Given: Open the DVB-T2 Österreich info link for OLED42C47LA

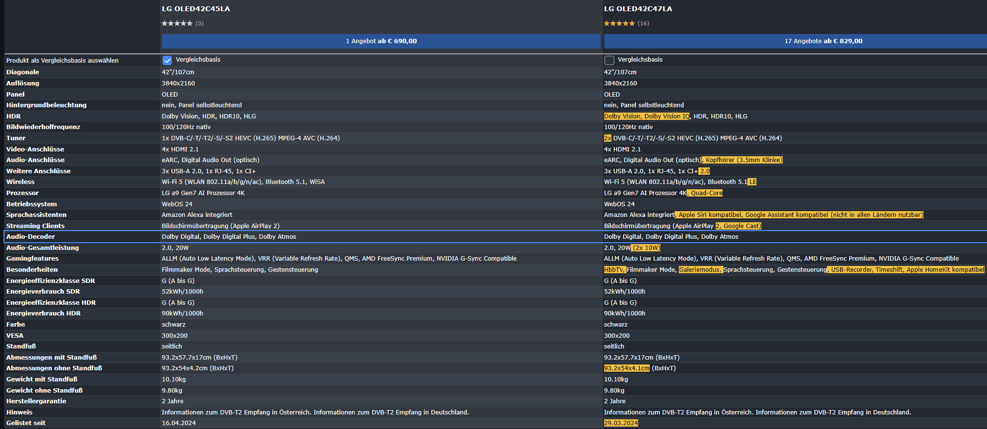Looking at the screenshot, I should 678,412.
